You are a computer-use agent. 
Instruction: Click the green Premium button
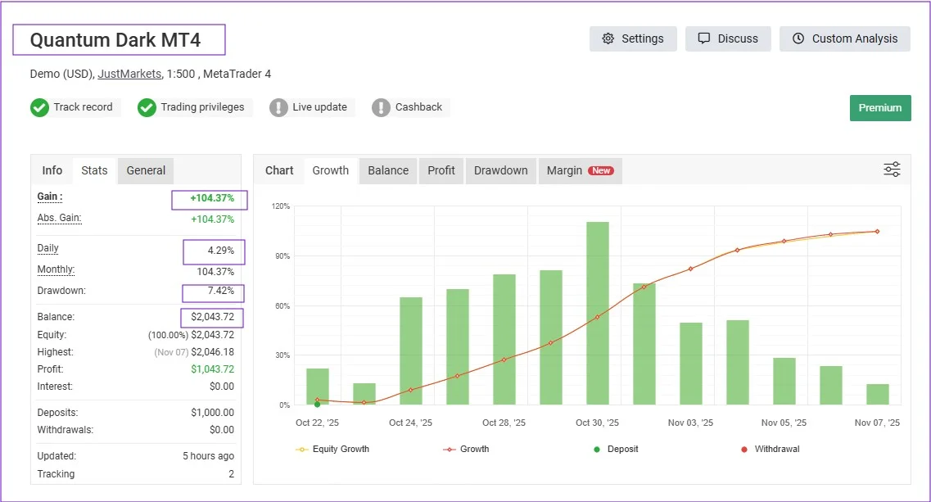880,107
